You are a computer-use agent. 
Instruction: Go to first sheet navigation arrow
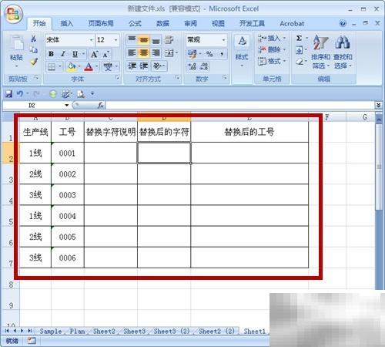[7, 331]
